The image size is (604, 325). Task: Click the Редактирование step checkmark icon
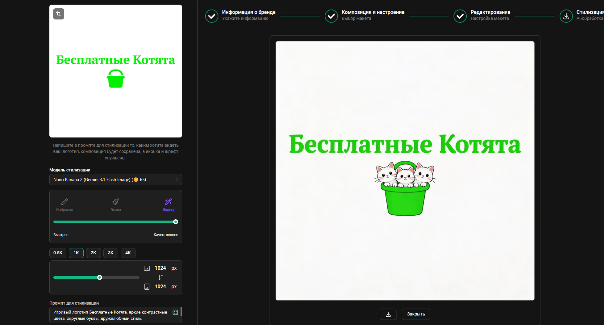[x=460, y=16]
